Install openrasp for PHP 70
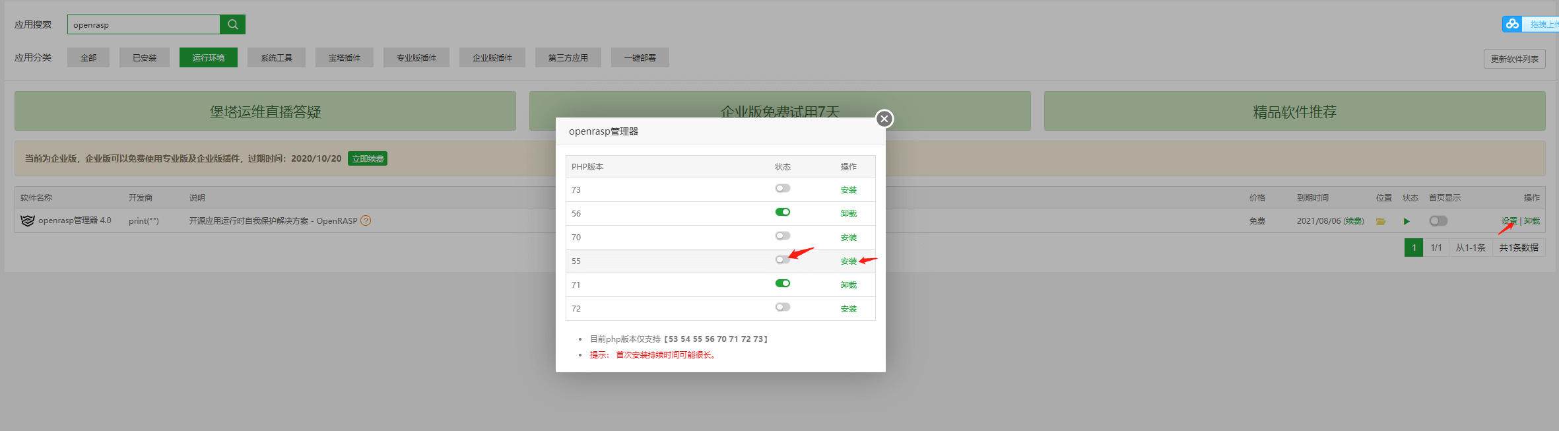This screenshot has width=1559, height=431. pos(849,238)
